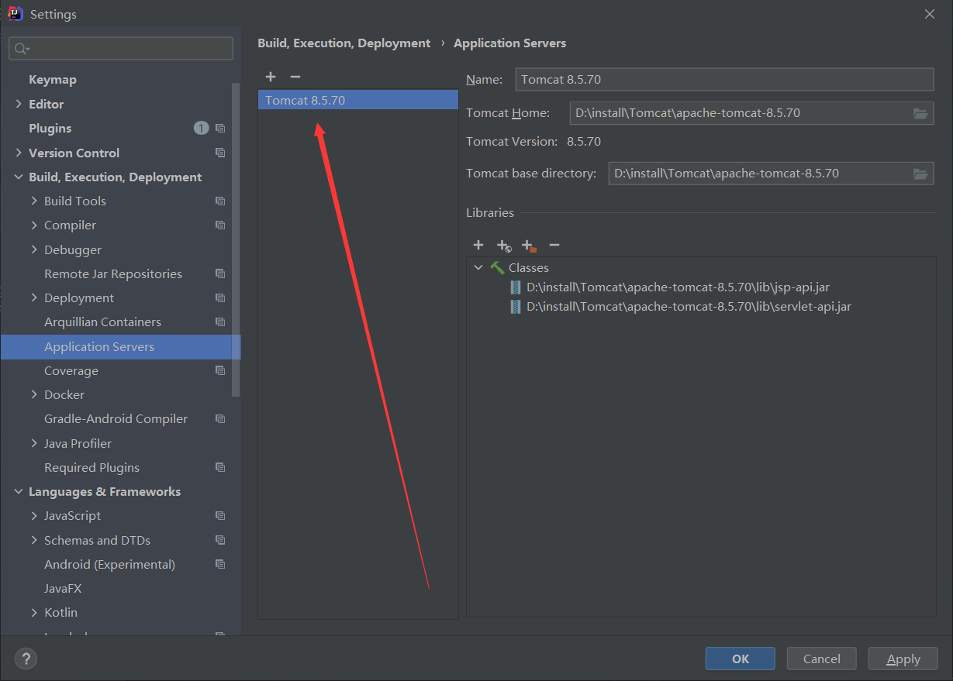The image size is (953, 681).
Task: Expand the Build Tools node
Action: tap(34, 201)
